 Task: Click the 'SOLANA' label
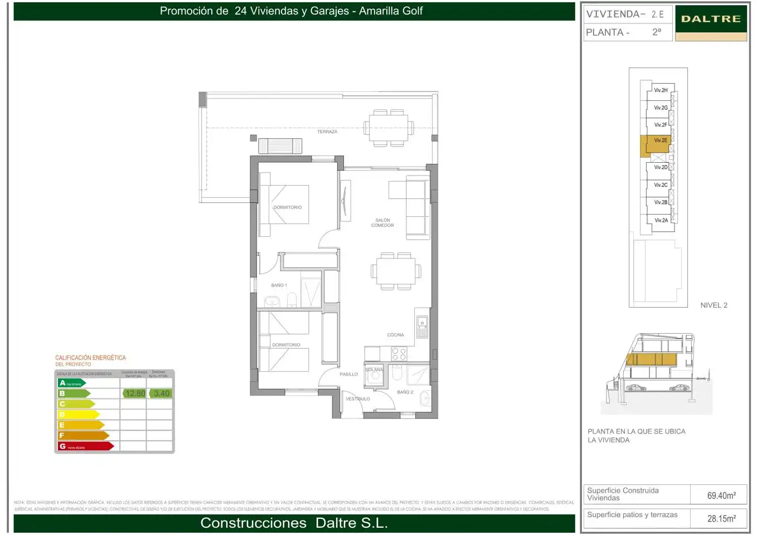pos(374,370)
